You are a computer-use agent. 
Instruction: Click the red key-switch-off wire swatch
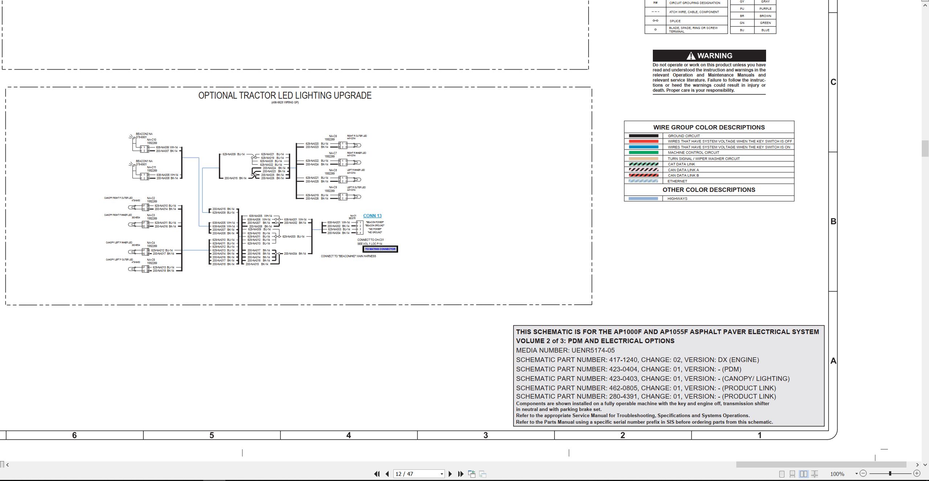pyautogui.click(x=643, y=141)
